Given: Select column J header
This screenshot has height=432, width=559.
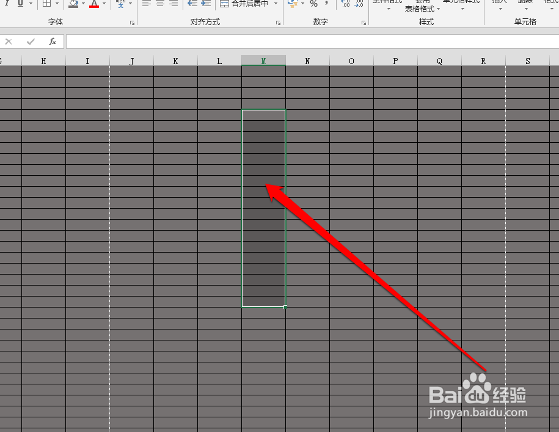Looking at the screenshot, I should point(131,61).
